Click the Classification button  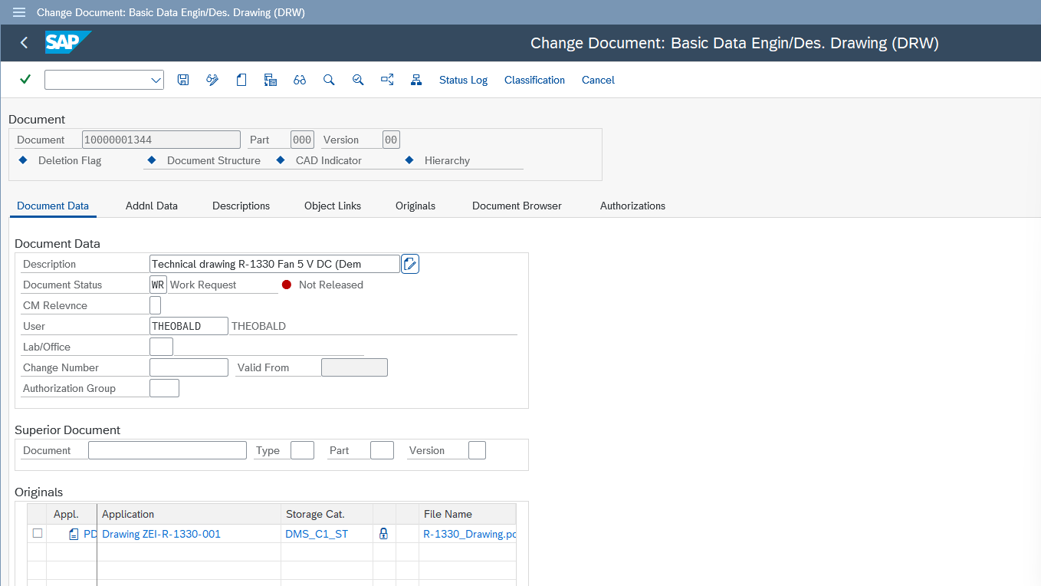(x=534, y=80)
